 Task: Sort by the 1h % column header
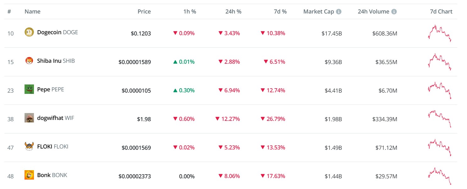pyautogui.click(x=190, y=12)
